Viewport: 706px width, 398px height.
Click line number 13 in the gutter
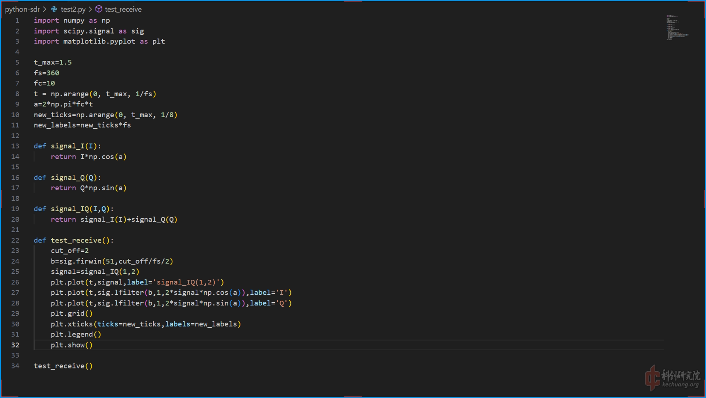[x=15, y=146]
